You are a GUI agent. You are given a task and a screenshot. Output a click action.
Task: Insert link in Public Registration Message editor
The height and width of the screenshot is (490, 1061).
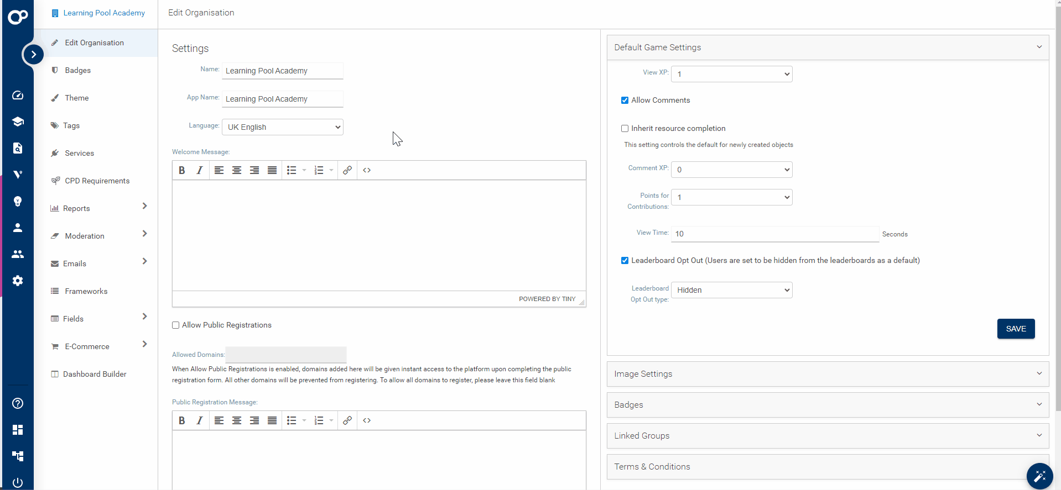tap(347, 420)
